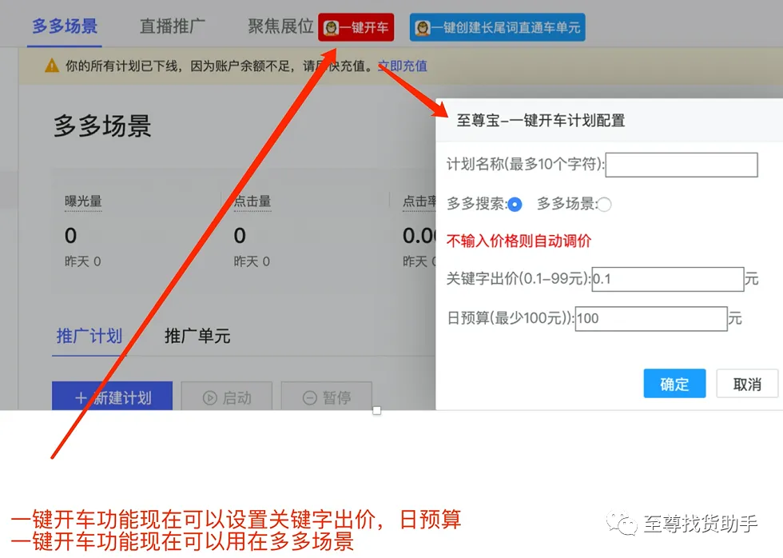Confirm with the 确定 button
The height and width of the screenshot is (558, 783).
click(x=674, y=384)
